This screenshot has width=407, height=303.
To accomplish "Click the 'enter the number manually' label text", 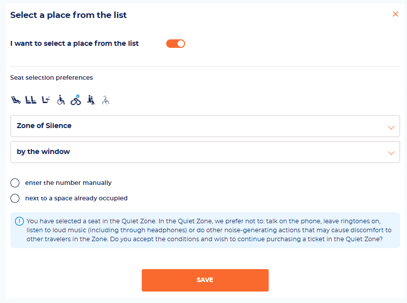I will tap(68, 183).
